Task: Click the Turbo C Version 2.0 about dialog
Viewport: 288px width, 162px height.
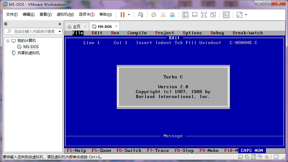Action: [173, 87]
